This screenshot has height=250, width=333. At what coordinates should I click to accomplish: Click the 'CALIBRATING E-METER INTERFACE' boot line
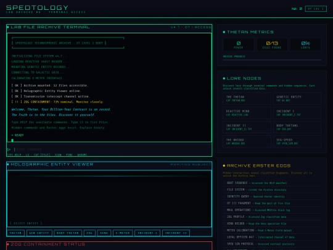39,78
